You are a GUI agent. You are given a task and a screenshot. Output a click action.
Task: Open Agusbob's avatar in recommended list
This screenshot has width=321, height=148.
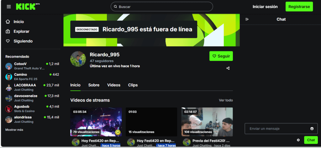pos(9,109)
